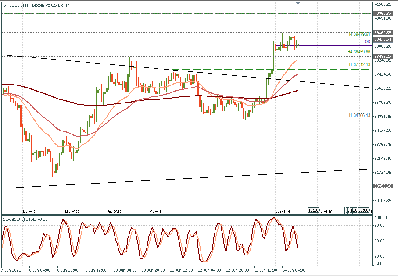The height and width of the screenshot is (276, 398).
Task: Click the Lun 06.14 day label
Action: tap(283, 212)
